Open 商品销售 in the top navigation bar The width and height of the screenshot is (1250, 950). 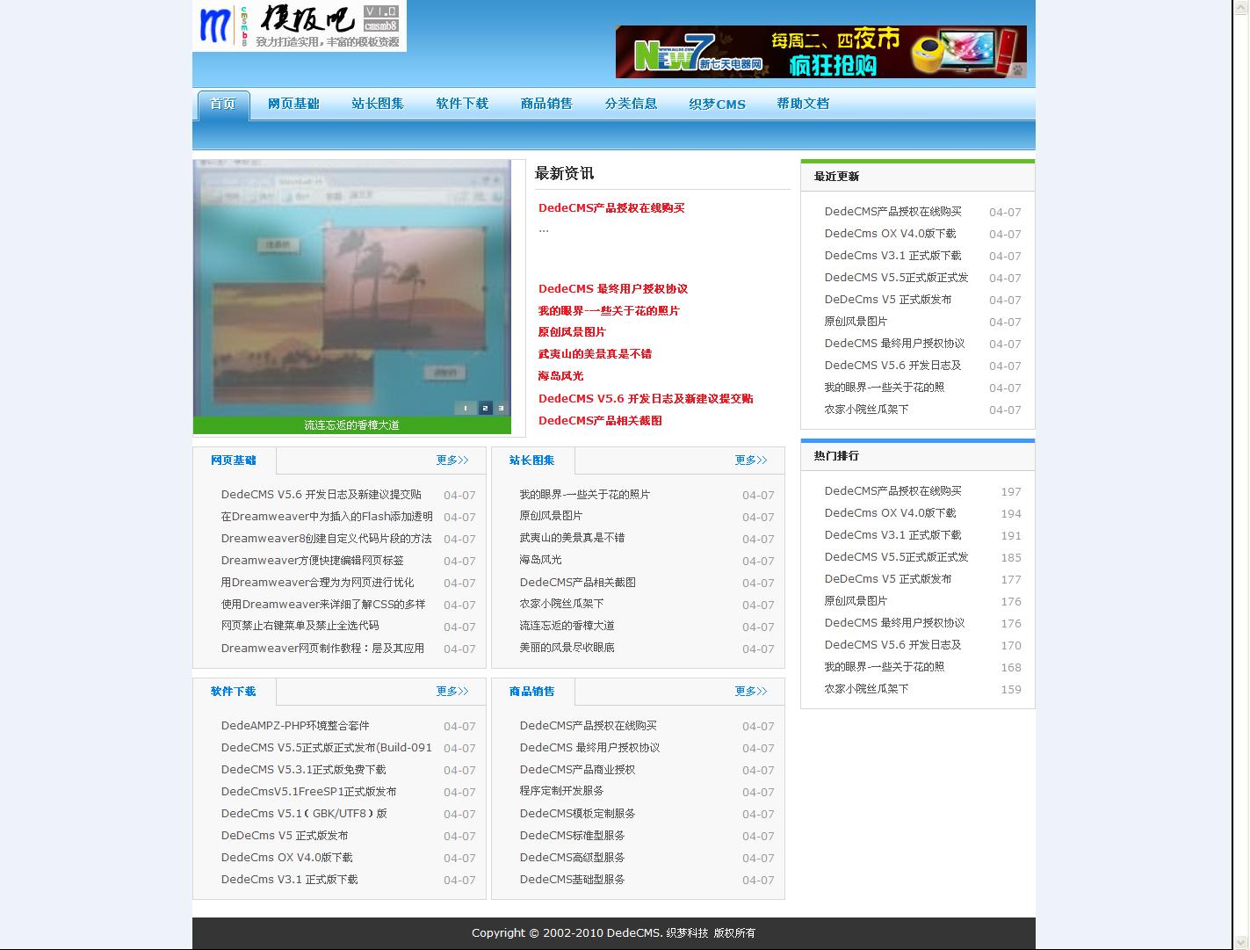pyautogui.click(x=546, y=104)
